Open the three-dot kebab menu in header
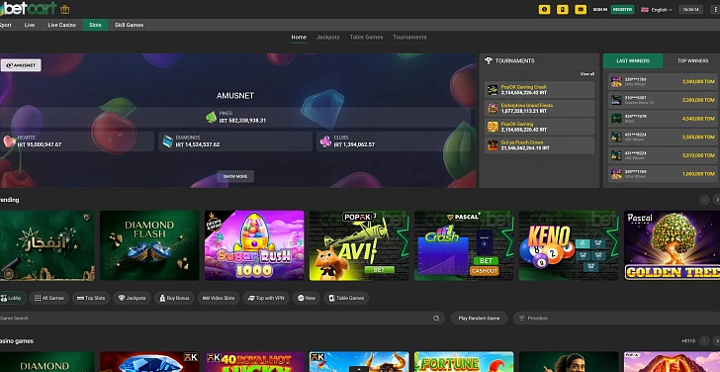 pyautogui.click(x=716, y=9)
